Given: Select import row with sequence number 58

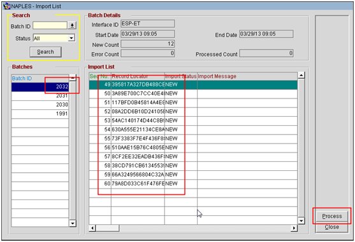Looking at the screenshot, I should pos(193,166).
